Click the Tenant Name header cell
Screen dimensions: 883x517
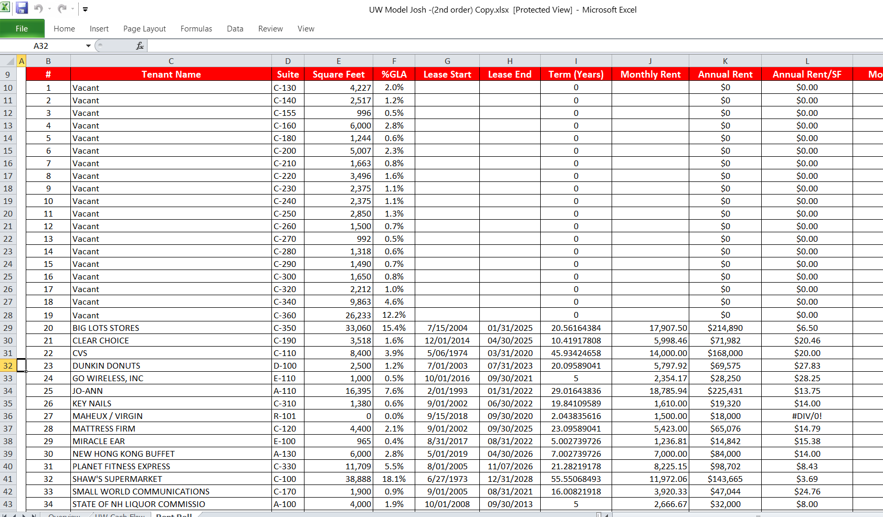click(171, 74)
